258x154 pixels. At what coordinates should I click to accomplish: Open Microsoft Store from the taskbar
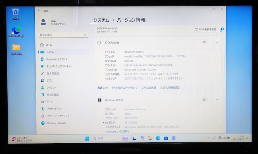(x=166, y=138)
